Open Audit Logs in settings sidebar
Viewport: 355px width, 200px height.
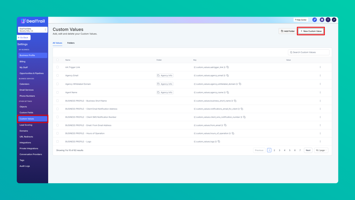[25, 166]
